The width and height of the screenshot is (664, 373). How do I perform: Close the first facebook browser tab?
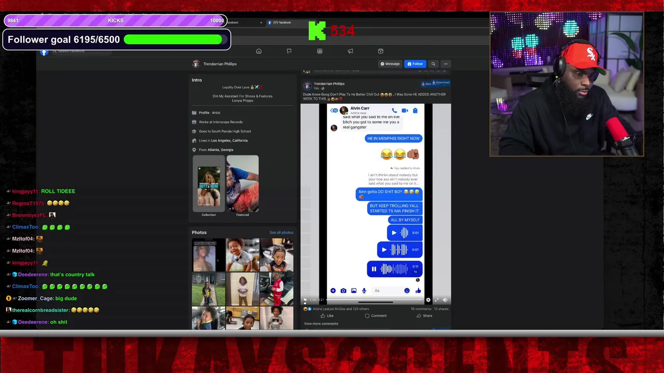261,22
